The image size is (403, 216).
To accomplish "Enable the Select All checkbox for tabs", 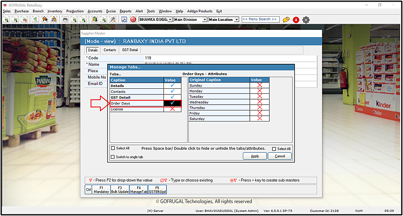I will tap(113, 148).
